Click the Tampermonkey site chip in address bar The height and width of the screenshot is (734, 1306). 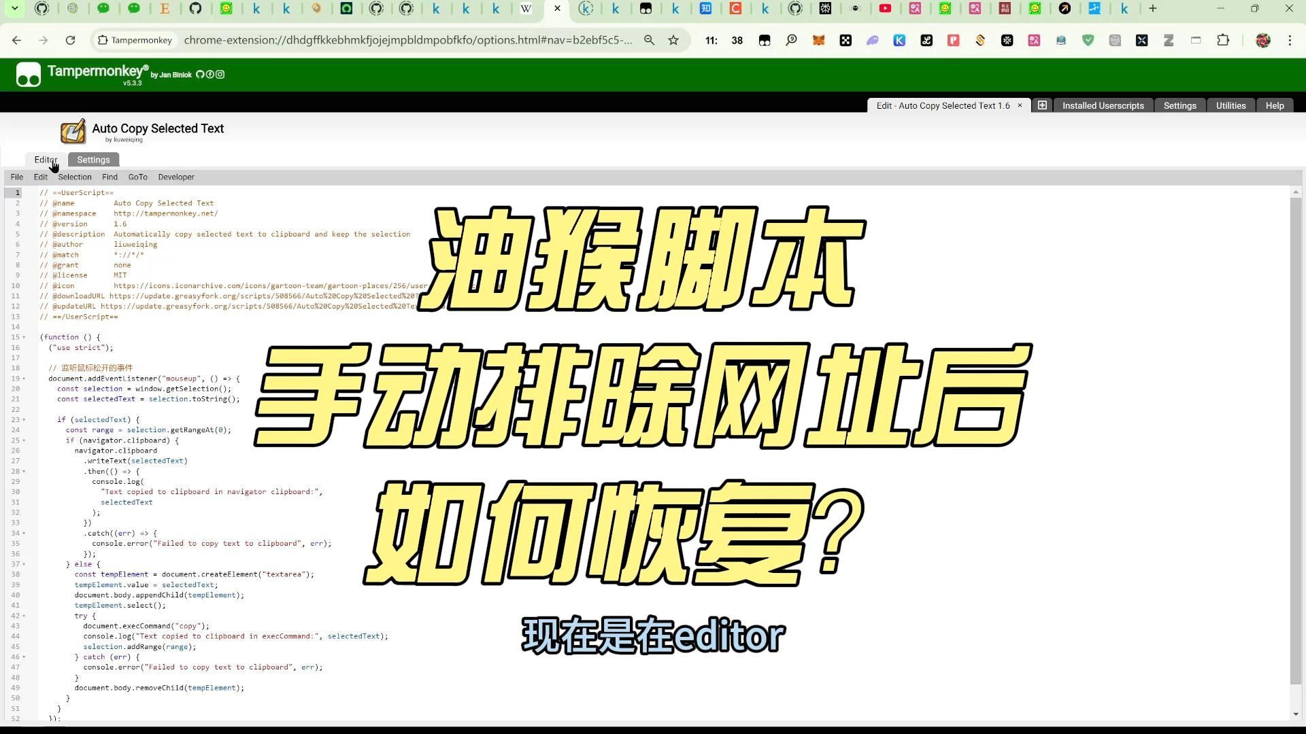(x=135, y=40)
